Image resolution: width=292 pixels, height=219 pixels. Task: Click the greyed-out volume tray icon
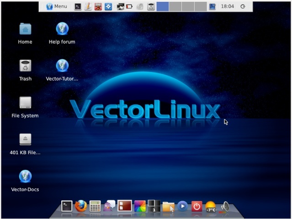pyautogui.click(x=140, y=7)
